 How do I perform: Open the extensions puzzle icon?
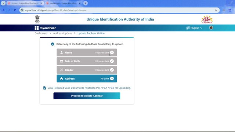coord(230,10)
